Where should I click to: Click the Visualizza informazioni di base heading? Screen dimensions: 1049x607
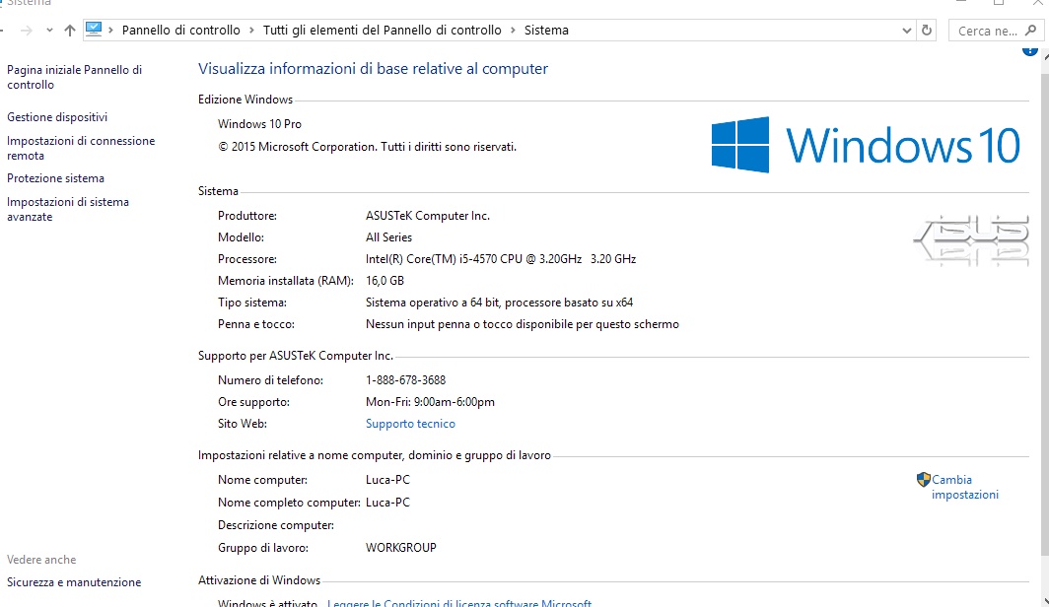373,69
